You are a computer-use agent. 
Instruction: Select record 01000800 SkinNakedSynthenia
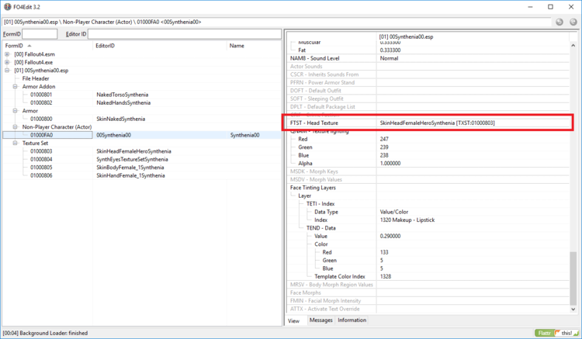(142, 119)
